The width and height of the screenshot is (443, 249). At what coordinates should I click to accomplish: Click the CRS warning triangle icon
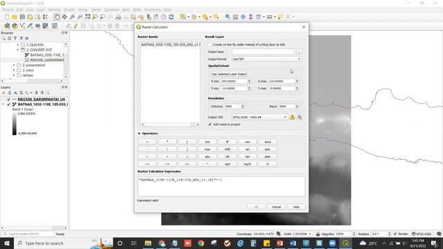(292, 117)
